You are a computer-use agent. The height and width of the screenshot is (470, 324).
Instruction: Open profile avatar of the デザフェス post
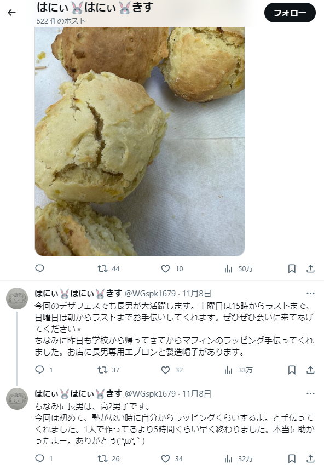pyautogui.click(x=17, y=299)
